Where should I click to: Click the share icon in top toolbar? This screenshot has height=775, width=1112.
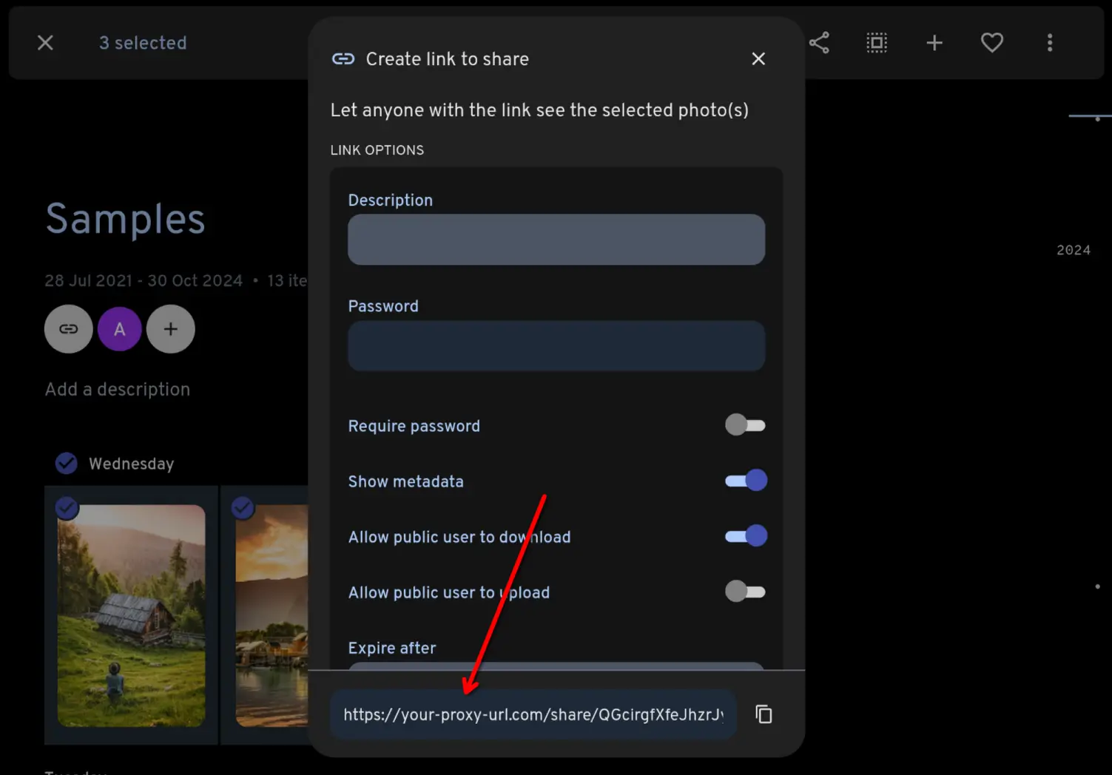coord(819,43)
